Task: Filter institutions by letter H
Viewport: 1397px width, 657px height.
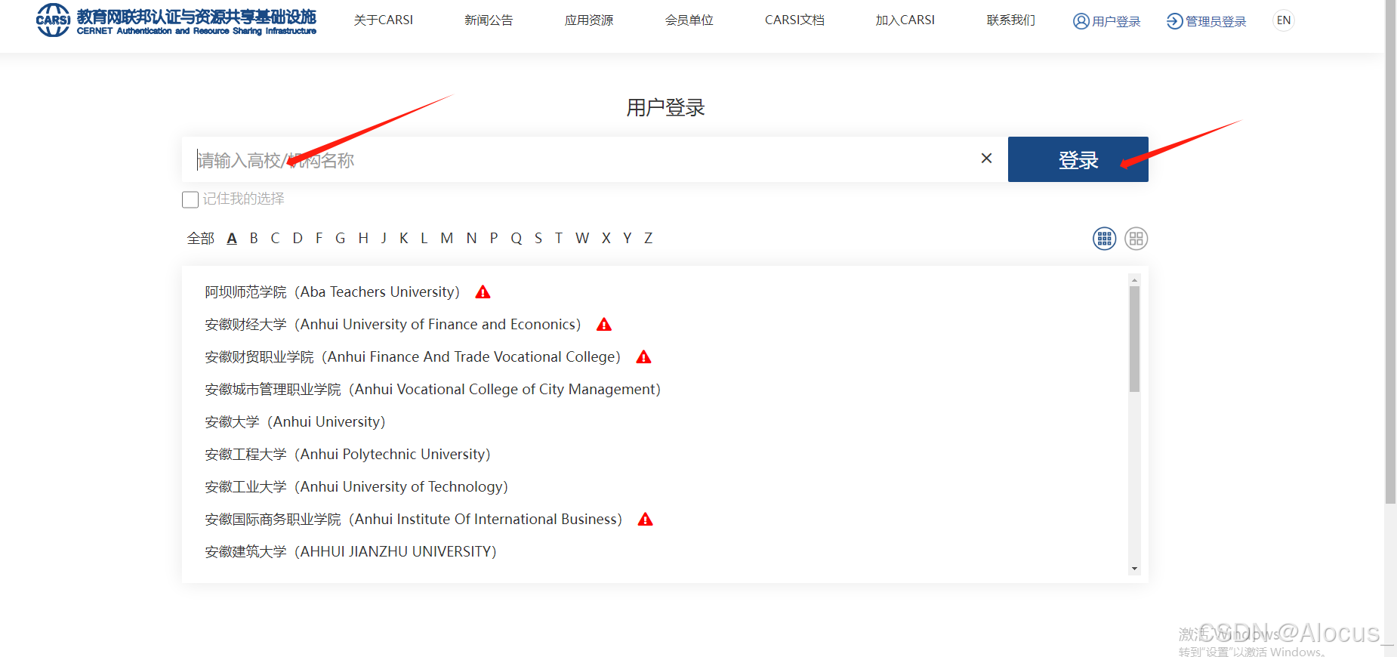Action: pyautogui.click(x=363, y=239)
